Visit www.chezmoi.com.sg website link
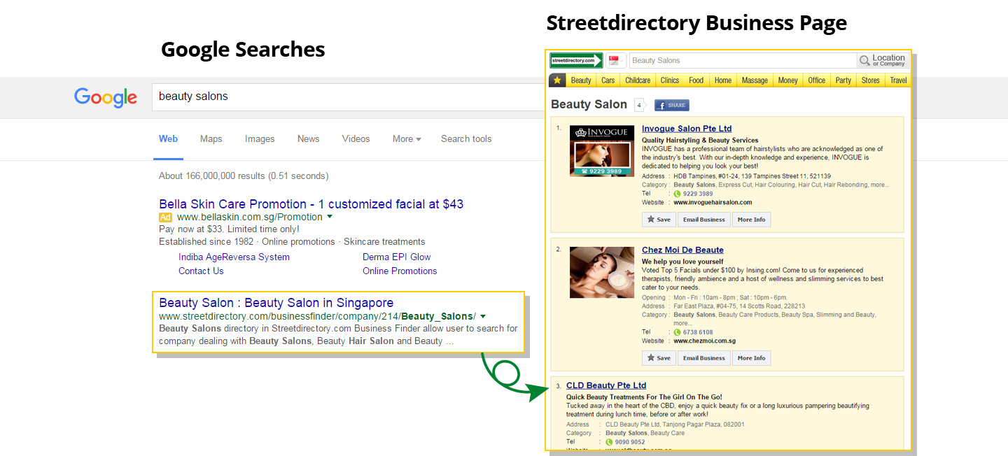The width and height of the screenshot is (1008, 456). pyautogui.click(x=704, y=341)
